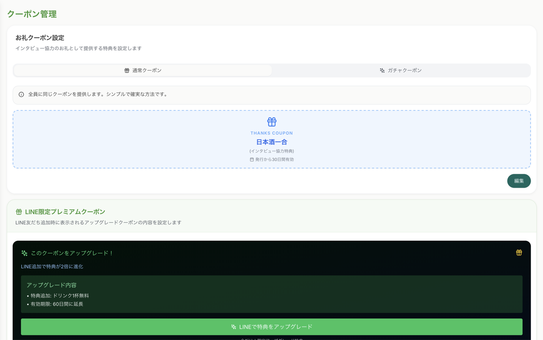Click the yellow gift icon in the dark upgrade card
The height and width of the screenshot is (340, 543).
tap(519, 253)
